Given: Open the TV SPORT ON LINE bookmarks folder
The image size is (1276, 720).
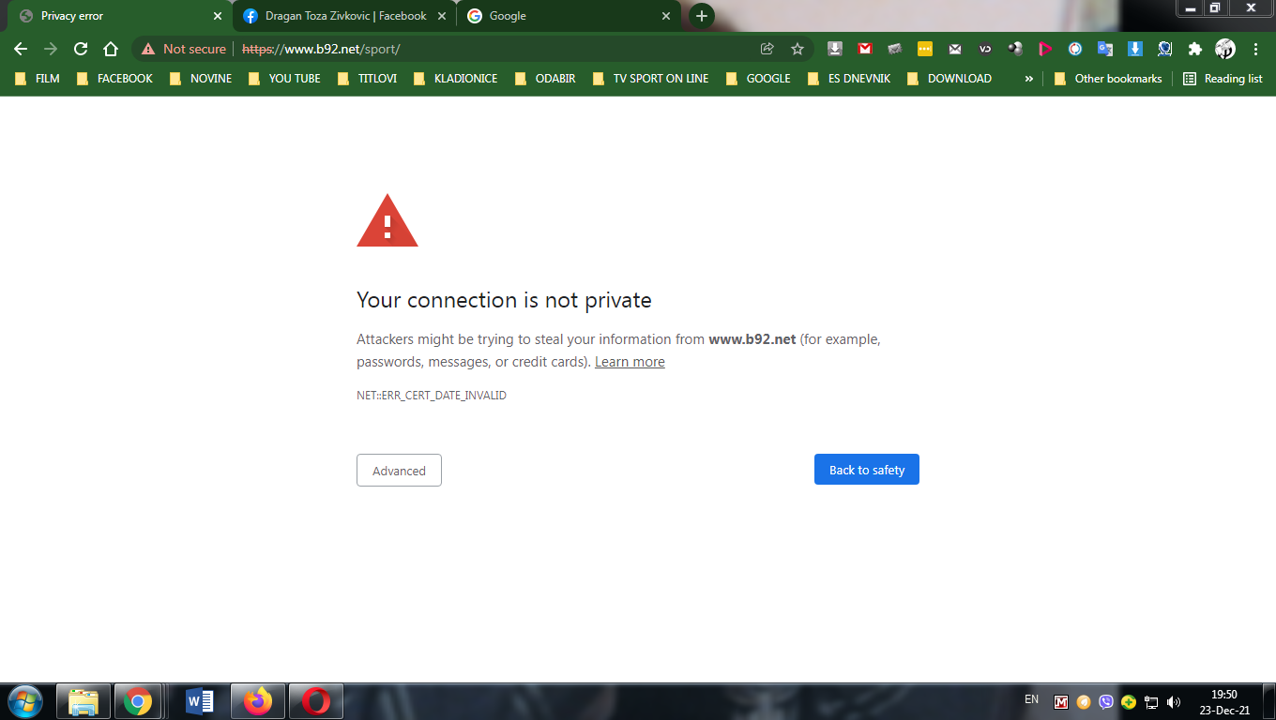Looking at the screenshot, I should [651, 79].
